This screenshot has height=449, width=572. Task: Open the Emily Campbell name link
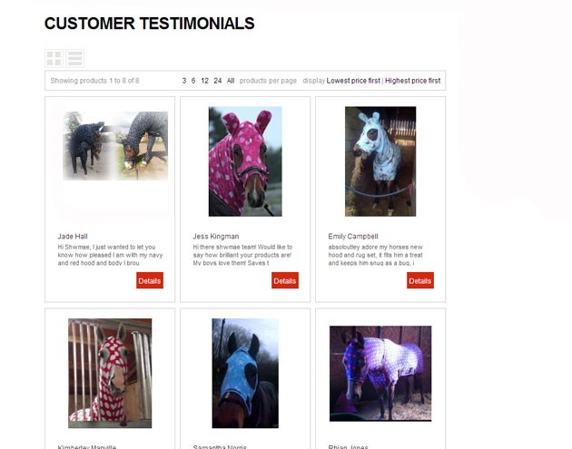[x=353, y=236]
